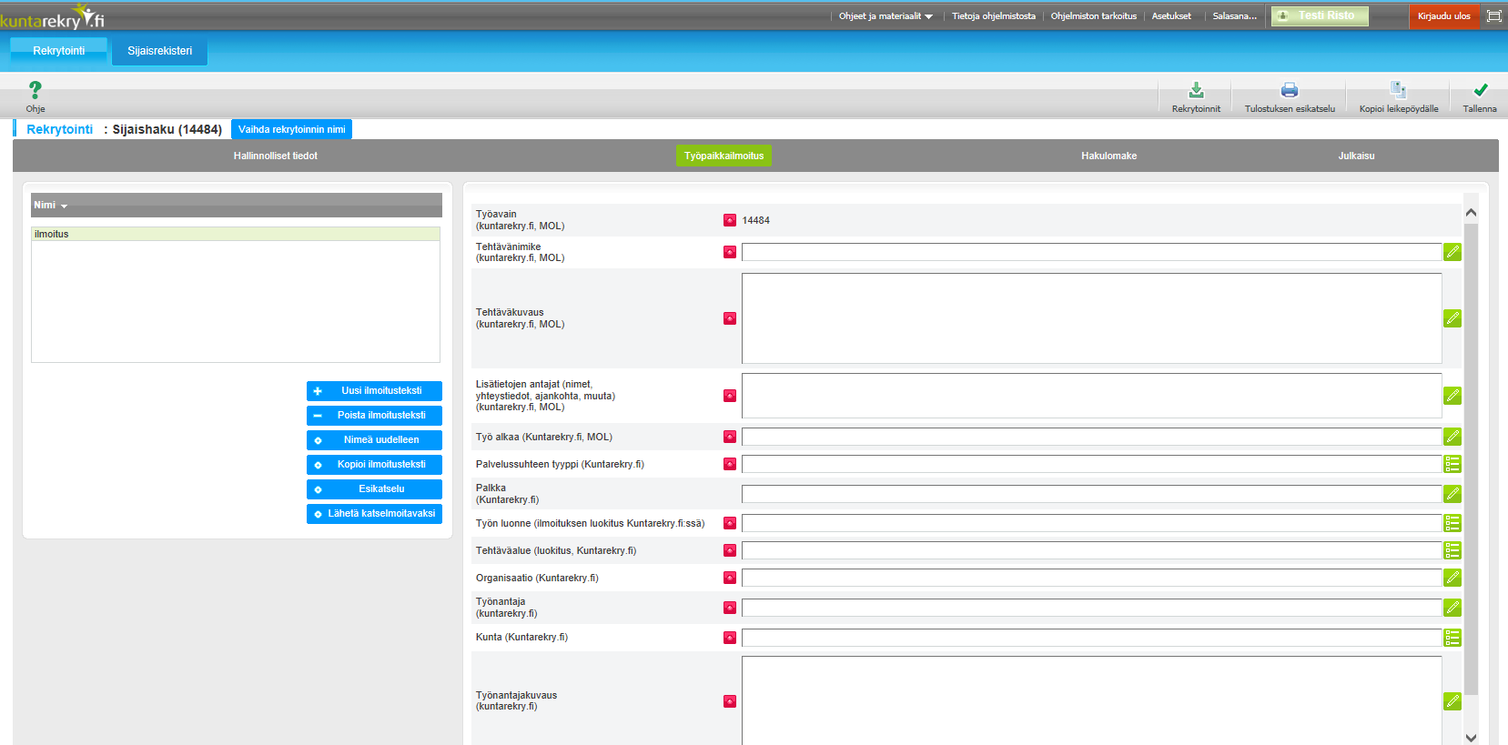Click into Palkka input field

[1091, 494]
